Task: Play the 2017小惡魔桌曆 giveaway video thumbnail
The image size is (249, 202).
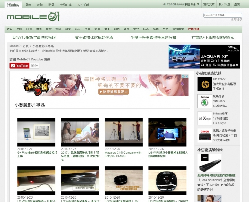Action: [80, 132]
